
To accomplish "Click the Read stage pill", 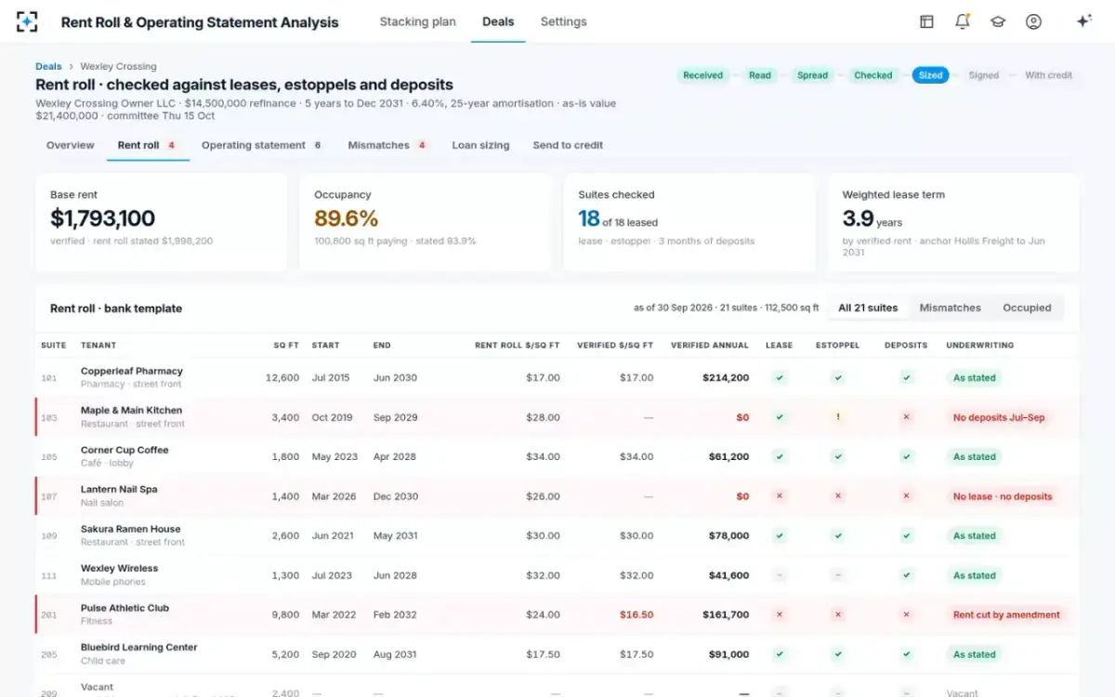I will tap(760, 75).
